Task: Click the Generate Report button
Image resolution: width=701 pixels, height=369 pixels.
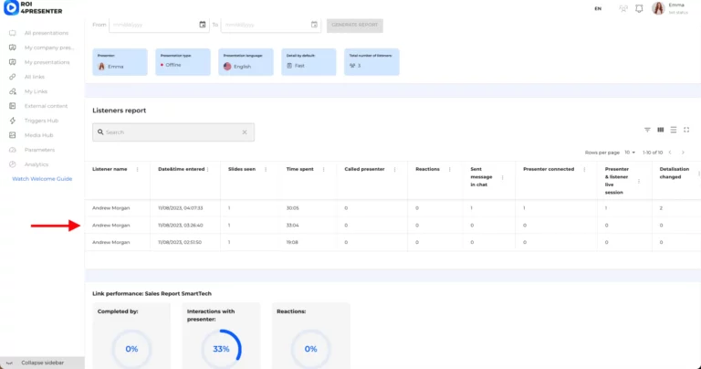Action: pos(354,25)
